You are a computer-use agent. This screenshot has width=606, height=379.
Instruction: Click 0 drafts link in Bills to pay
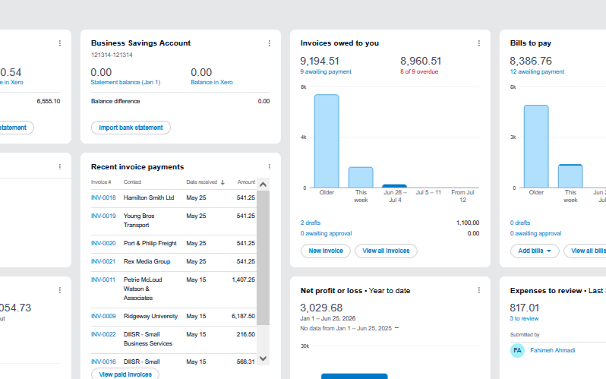(x=520, y=223)
